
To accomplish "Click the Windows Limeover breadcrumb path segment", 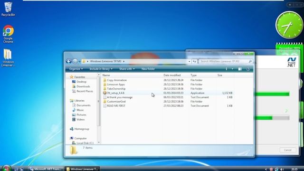I will (105, 61).
